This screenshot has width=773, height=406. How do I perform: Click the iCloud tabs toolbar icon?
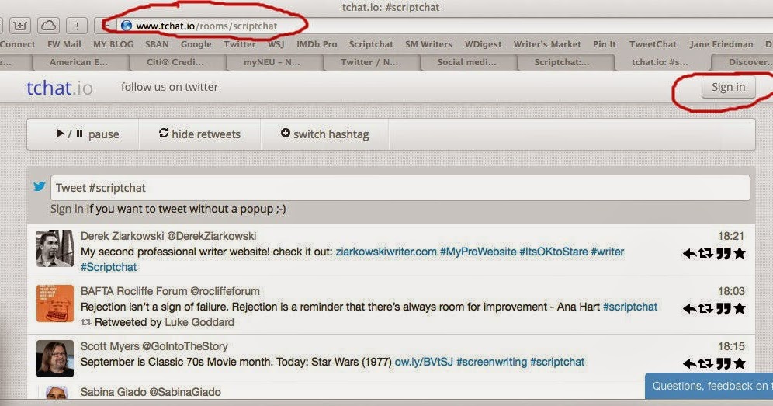click(x=48, y=26)
